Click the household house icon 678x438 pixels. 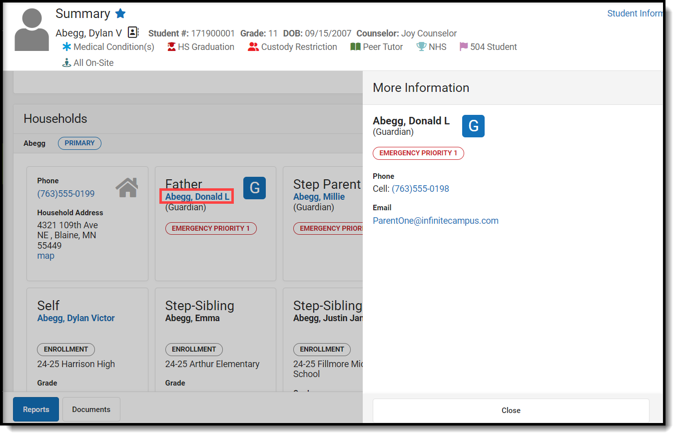click(127, 187)
